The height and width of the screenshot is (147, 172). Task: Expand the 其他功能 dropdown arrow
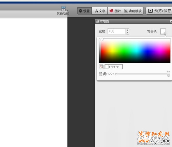68,10
